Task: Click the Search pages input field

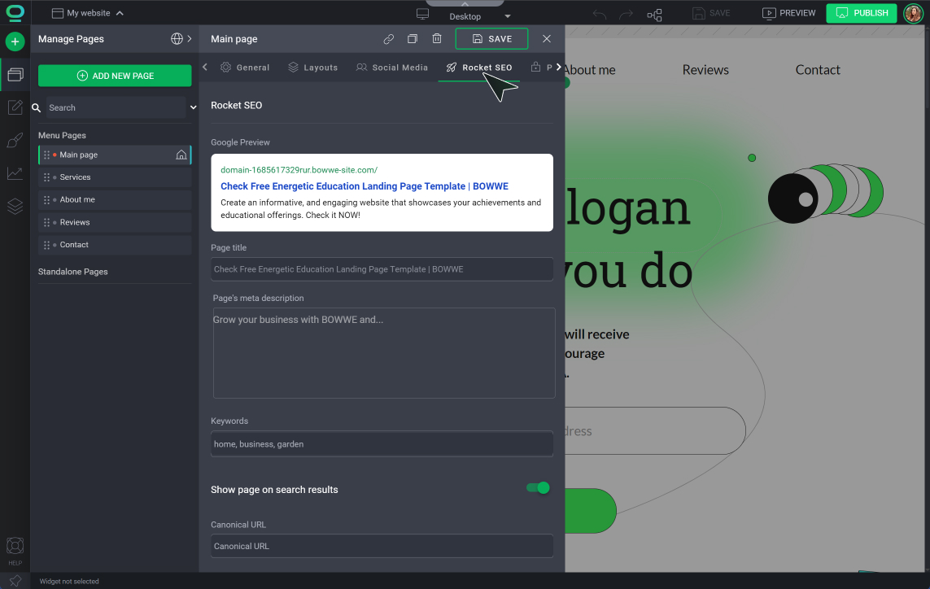Action: click(x=116, y=108)
